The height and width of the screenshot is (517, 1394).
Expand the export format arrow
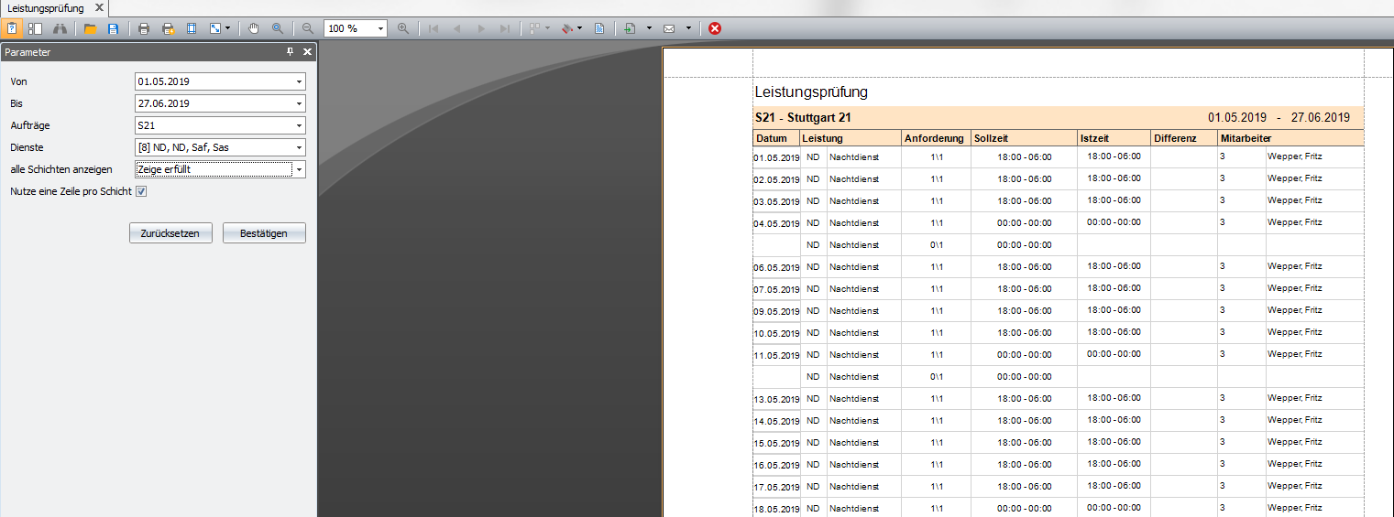point(649,28)
